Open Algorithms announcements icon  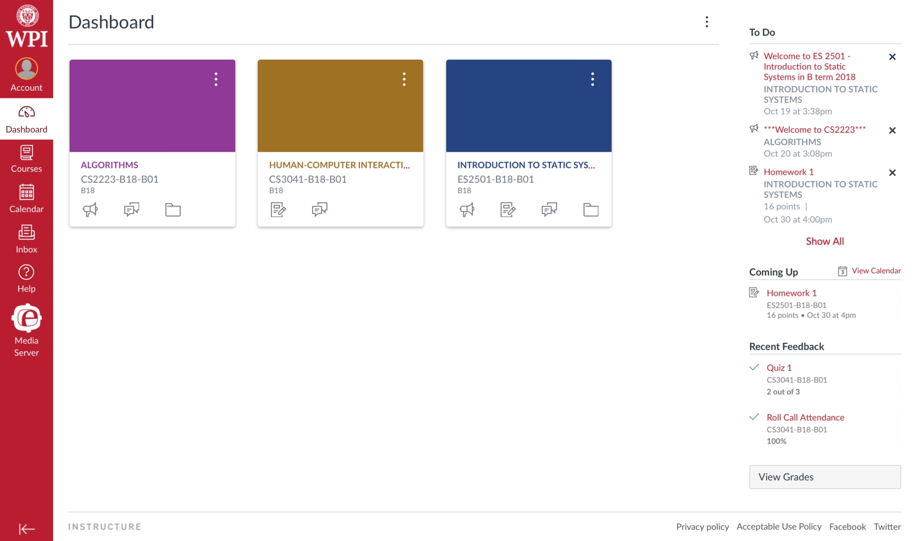pos(90,209)
